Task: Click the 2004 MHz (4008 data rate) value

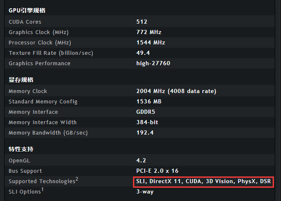Action: (x=176, y=91)
